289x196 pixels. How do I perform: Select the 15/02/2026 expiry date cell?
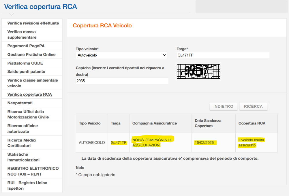[214, 143]
